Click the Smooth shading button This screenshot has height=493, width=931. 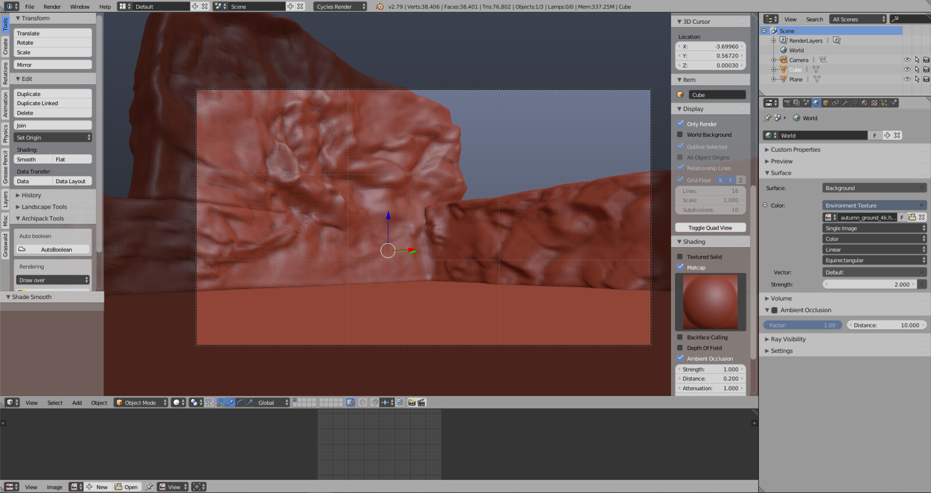33,159
